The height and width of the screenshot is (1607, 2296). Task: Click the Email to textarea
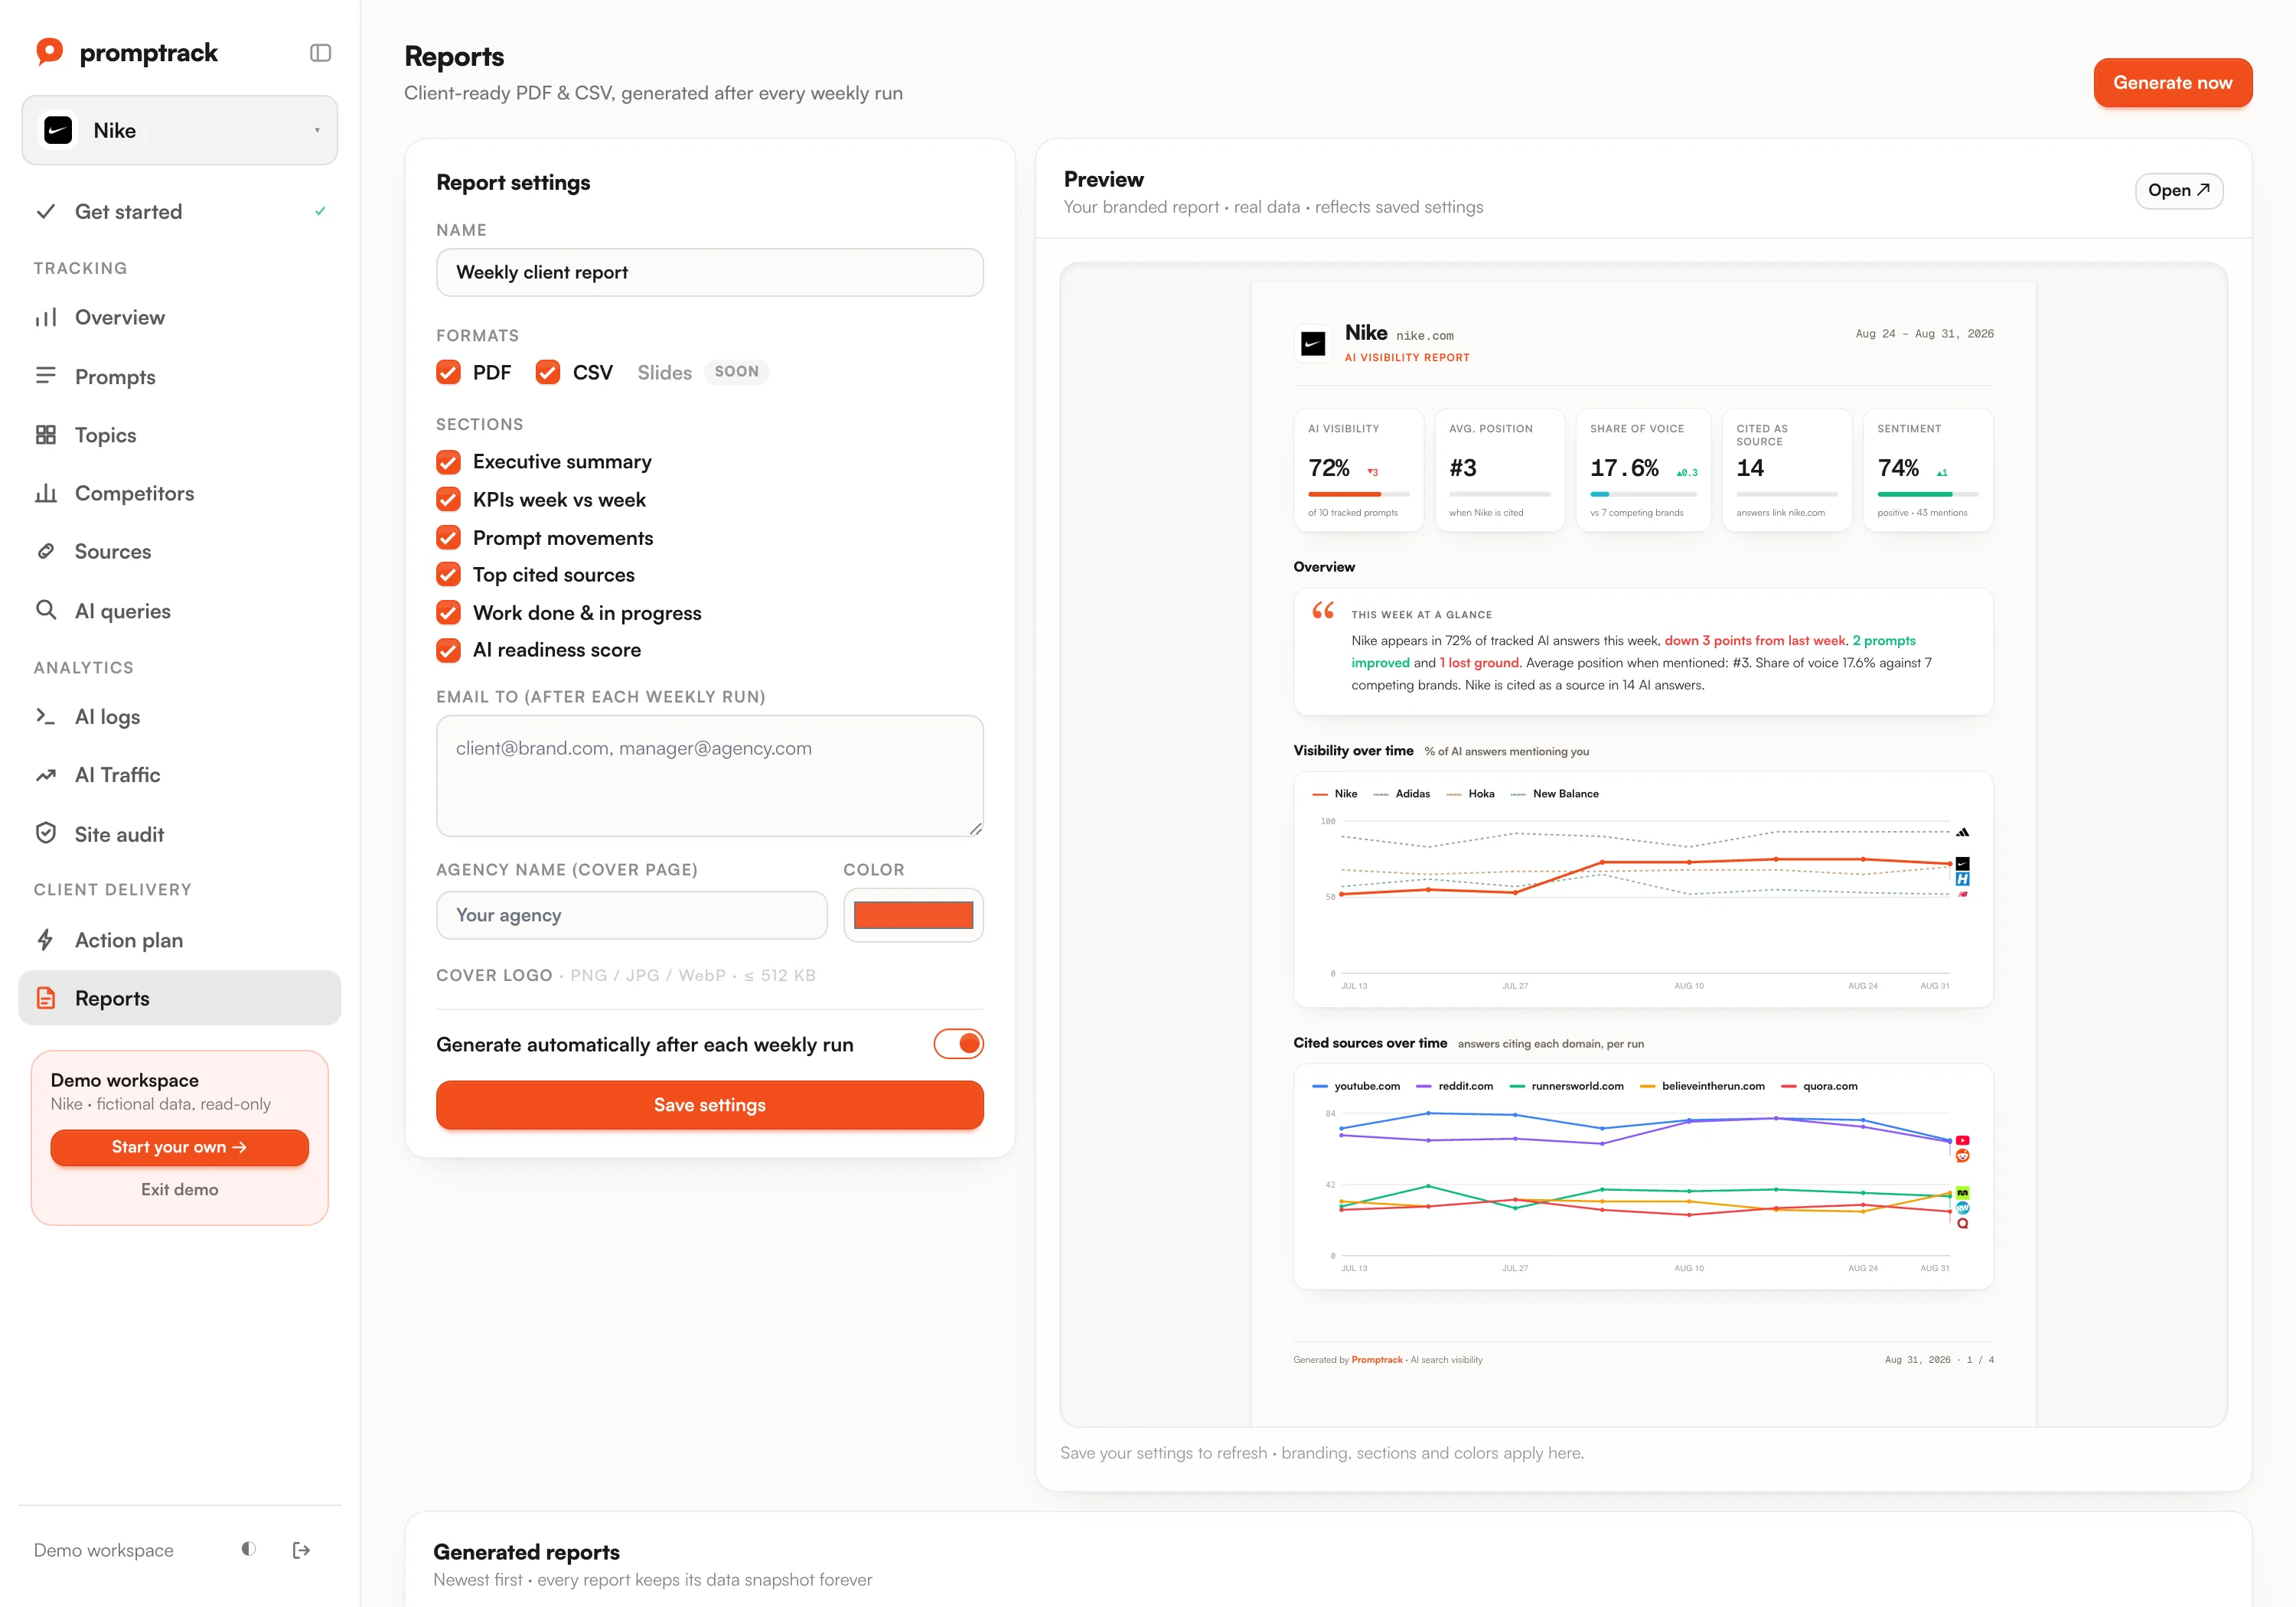click(709, 775)
